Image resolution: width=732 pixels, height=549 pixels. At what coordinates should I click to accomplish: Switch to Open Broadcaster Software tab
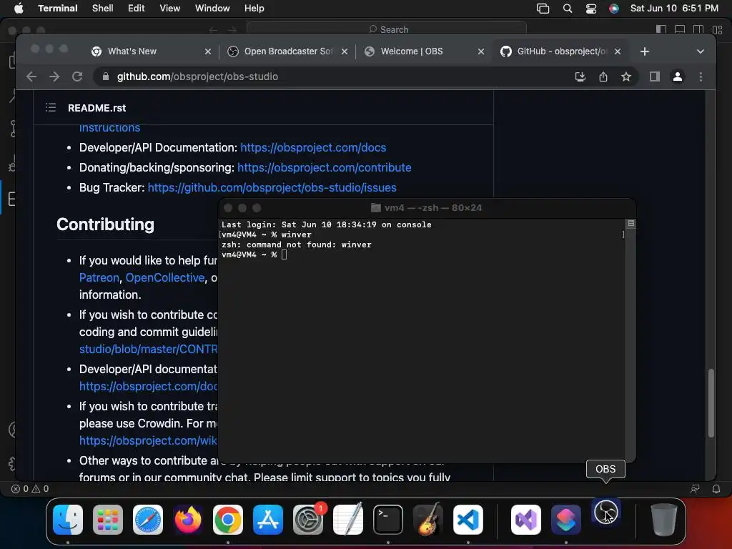(288, 51)
